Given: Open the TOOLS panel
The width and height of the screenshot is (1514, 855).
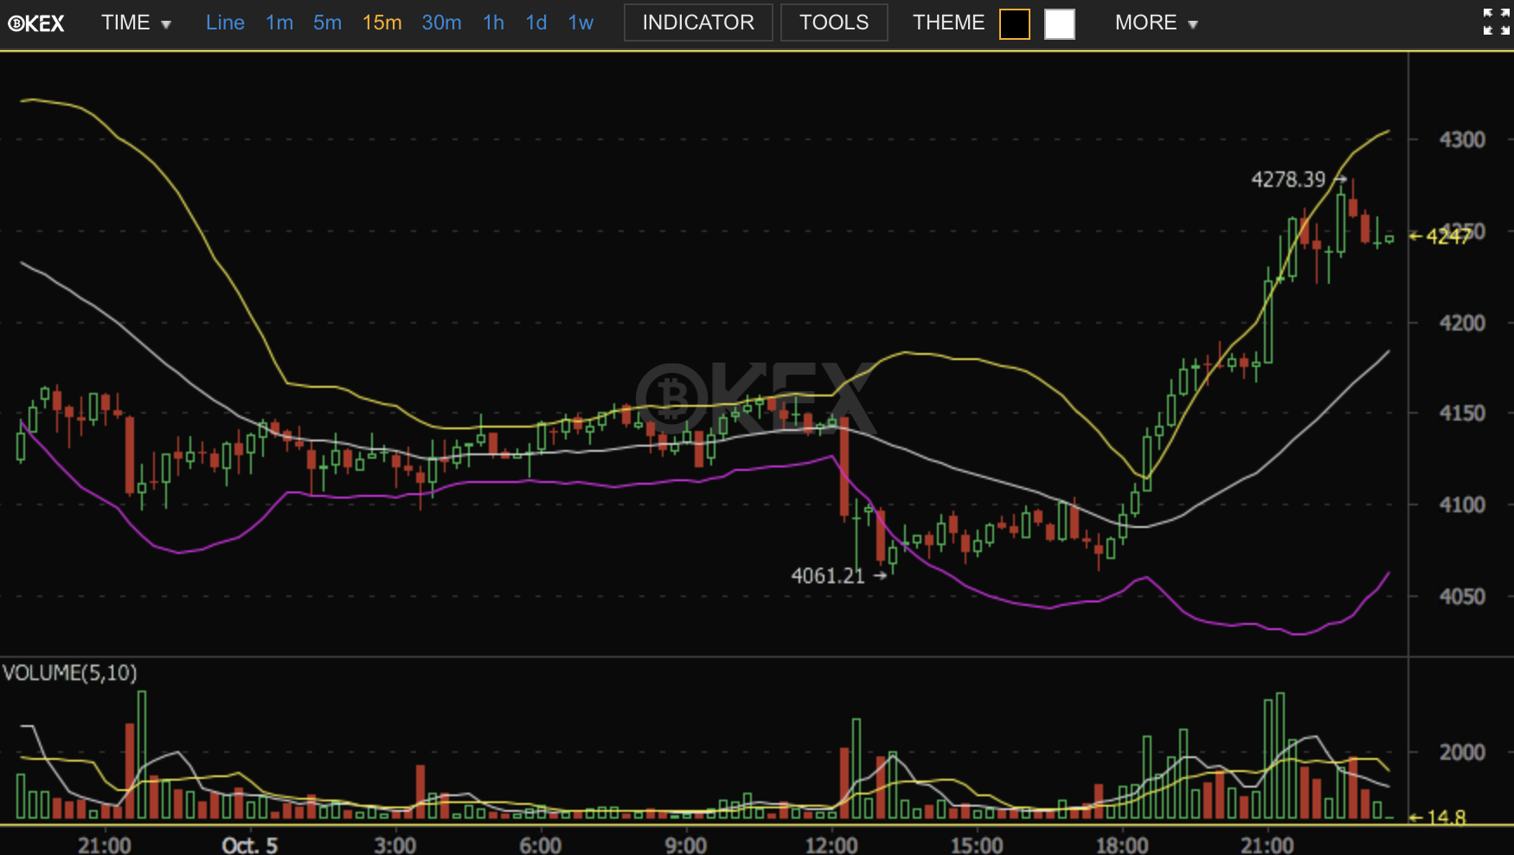Looking at the screenshot, I should pos(834,22).
